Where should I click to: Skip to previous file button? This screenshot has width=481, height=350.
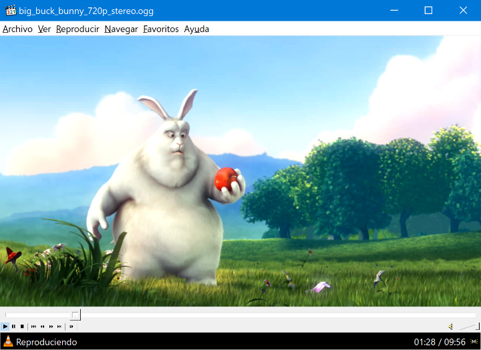pos(34,327)
